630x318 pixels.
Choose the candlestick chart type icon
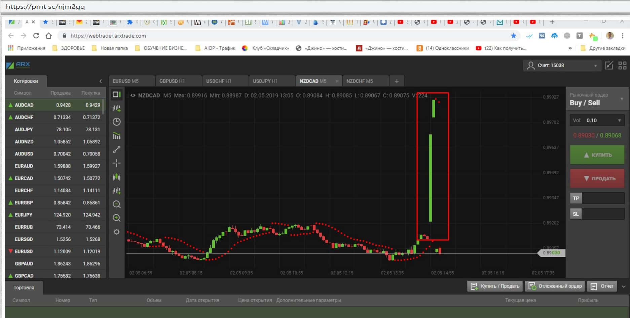[x=116, y=177]
